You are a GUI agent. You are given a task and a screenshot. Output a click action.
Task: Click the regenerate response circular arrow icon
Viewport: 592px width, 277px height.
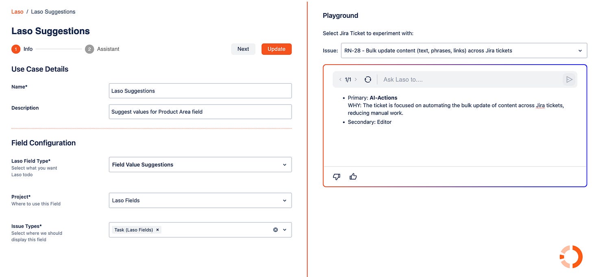[368, 79]
